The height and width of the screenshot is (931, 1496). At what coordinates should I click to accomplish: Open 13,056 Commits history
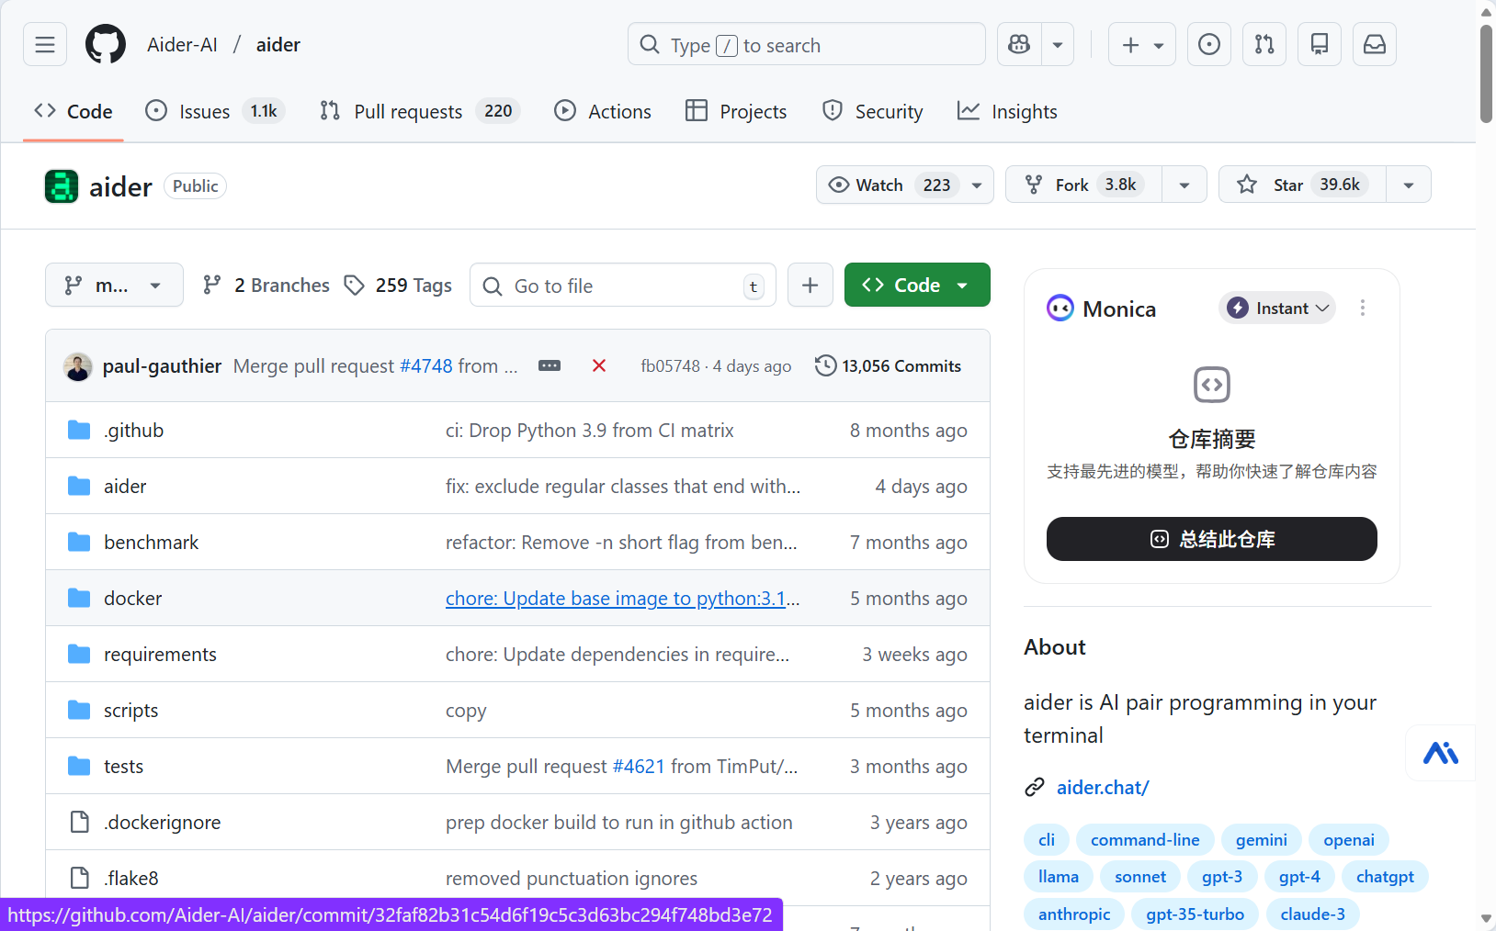click(889, 365)
